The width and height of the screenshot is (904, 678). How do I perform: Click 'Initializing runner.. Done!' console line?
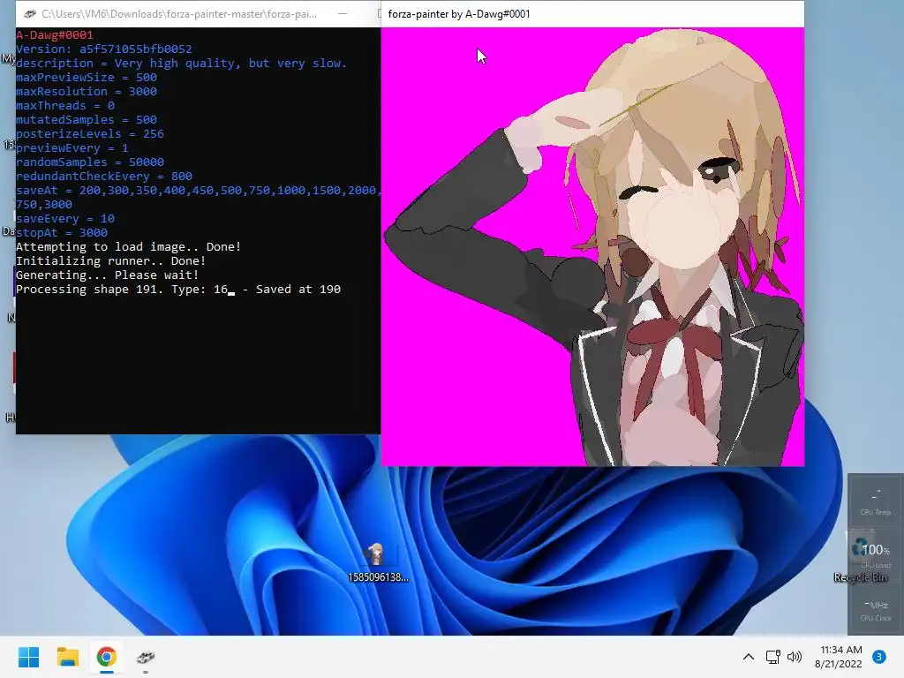pos(110,261)
